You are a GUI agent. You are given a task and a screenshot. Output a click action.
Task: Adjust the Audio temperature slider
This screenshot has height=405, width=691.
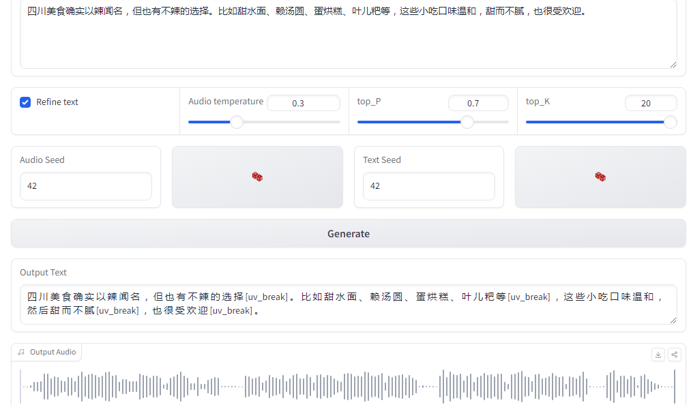coord(237,122)
